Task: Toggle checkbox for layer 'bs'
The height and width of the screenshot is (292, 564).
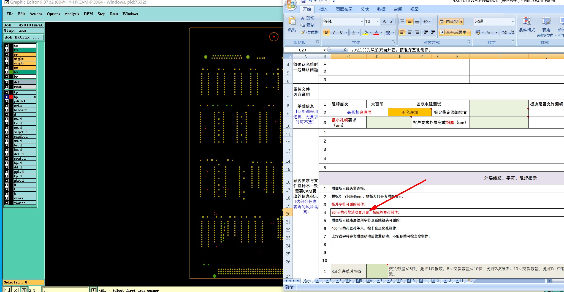Action: pos(7,72)
